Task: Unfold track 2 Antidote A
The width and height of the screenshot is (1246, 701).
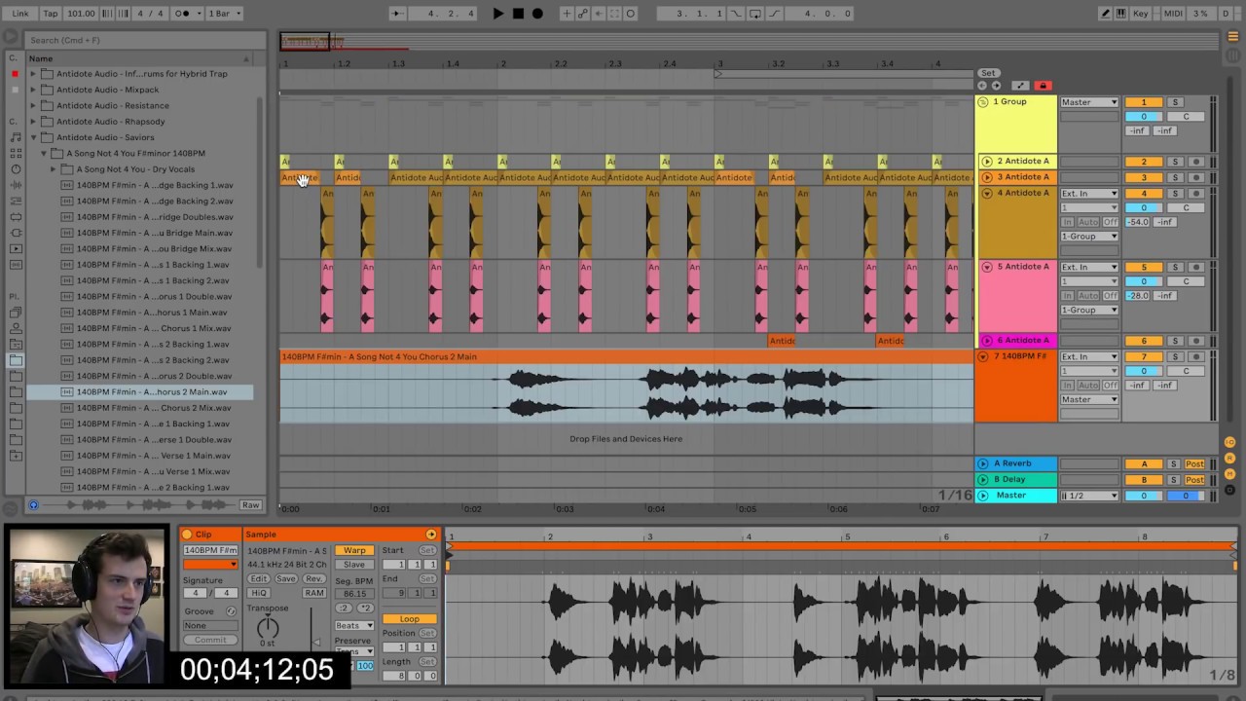Action: tap(986, 162)
